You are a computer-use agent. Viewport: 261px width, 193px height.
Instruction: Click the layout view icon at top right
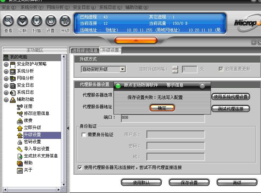[254, 42]
